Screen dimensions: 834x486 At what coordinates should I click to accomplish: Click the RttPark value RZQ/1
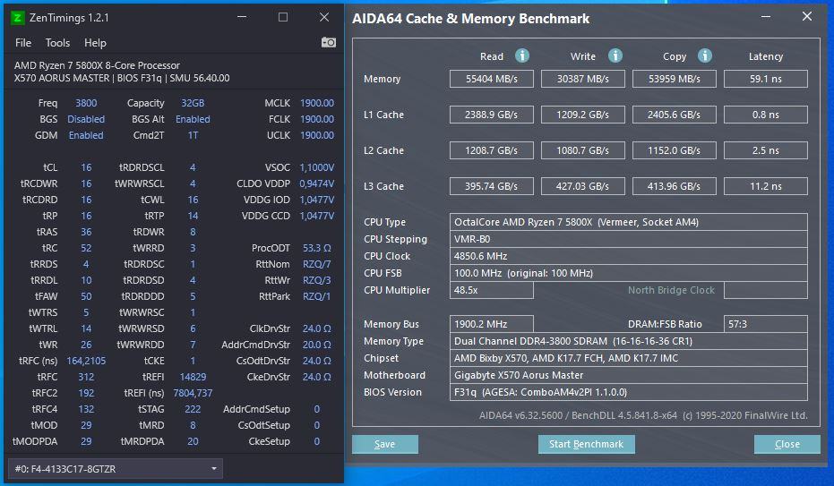317,296
